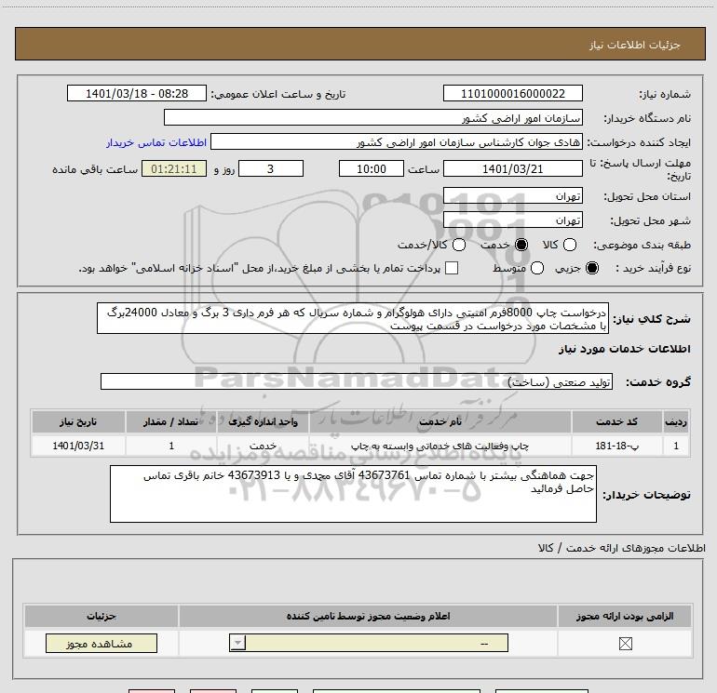Click the جزئیات column header in permits table
717x693 pixels.
pos(101,616)
